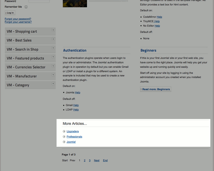This screenshot has height=171, width=214.
Task: Expand VM - Currencies Selector plus icon
Action: pos(53,66)
